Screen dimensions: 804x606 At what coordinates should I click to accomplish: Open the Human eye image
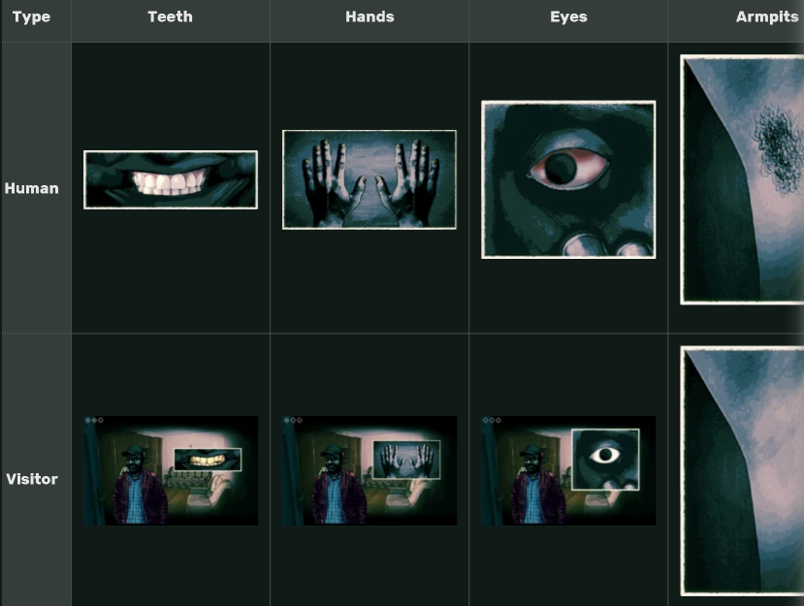(x=568, y=179)
